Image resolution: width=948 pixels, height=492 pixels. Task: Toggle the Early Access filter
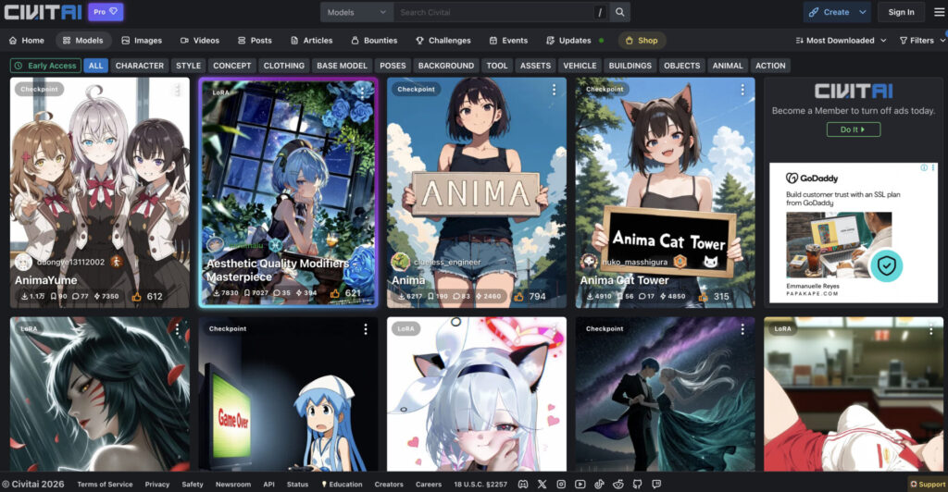point(45,66)
